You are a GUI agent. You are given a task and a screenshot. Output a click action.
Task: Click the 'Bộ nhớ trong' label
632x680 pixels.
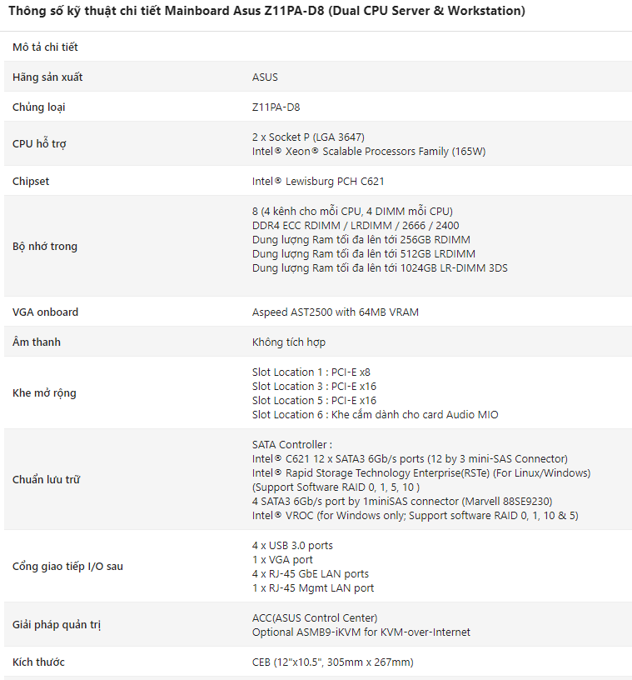[x=45, y=247]
